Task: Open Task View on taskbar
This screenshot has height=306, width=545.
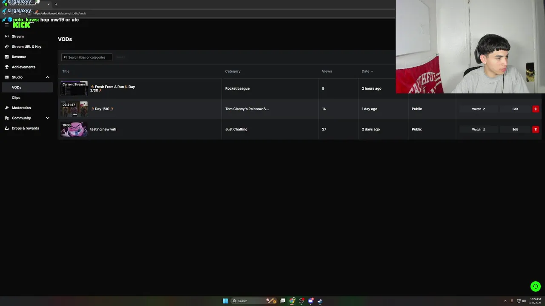Action: click(283, 301)
